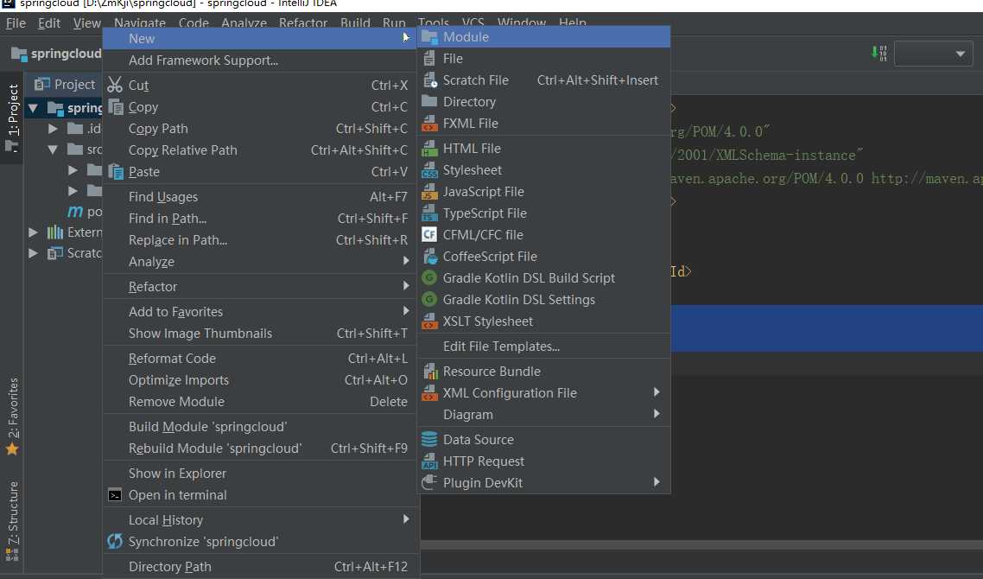The image size is (983, 579).
Task: Click the Maven pom file icon
Action: 75,212
